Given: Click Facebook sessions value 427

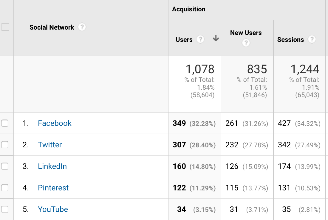Looking at the screenshot, I should (x=284, y=123).
